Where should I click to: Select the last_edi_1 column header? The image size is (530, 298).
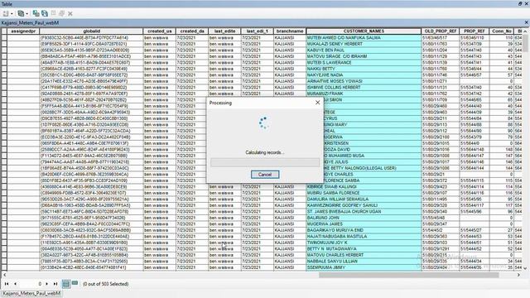pos(258,31)
